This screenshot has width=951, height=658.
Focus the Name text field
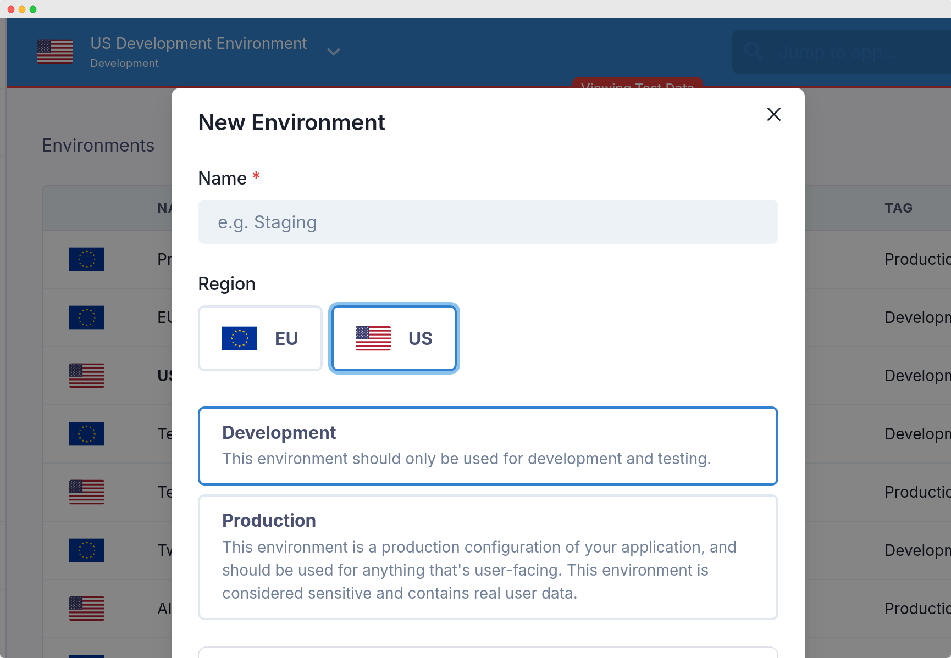[488, 222]
